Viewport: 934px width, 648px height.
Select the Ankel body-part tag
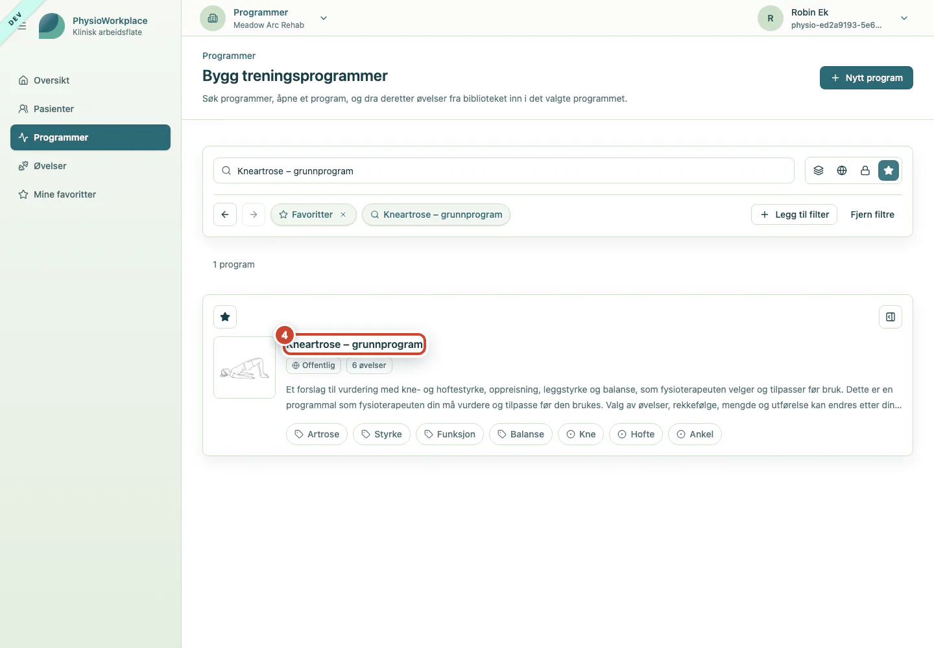[695, 434]
